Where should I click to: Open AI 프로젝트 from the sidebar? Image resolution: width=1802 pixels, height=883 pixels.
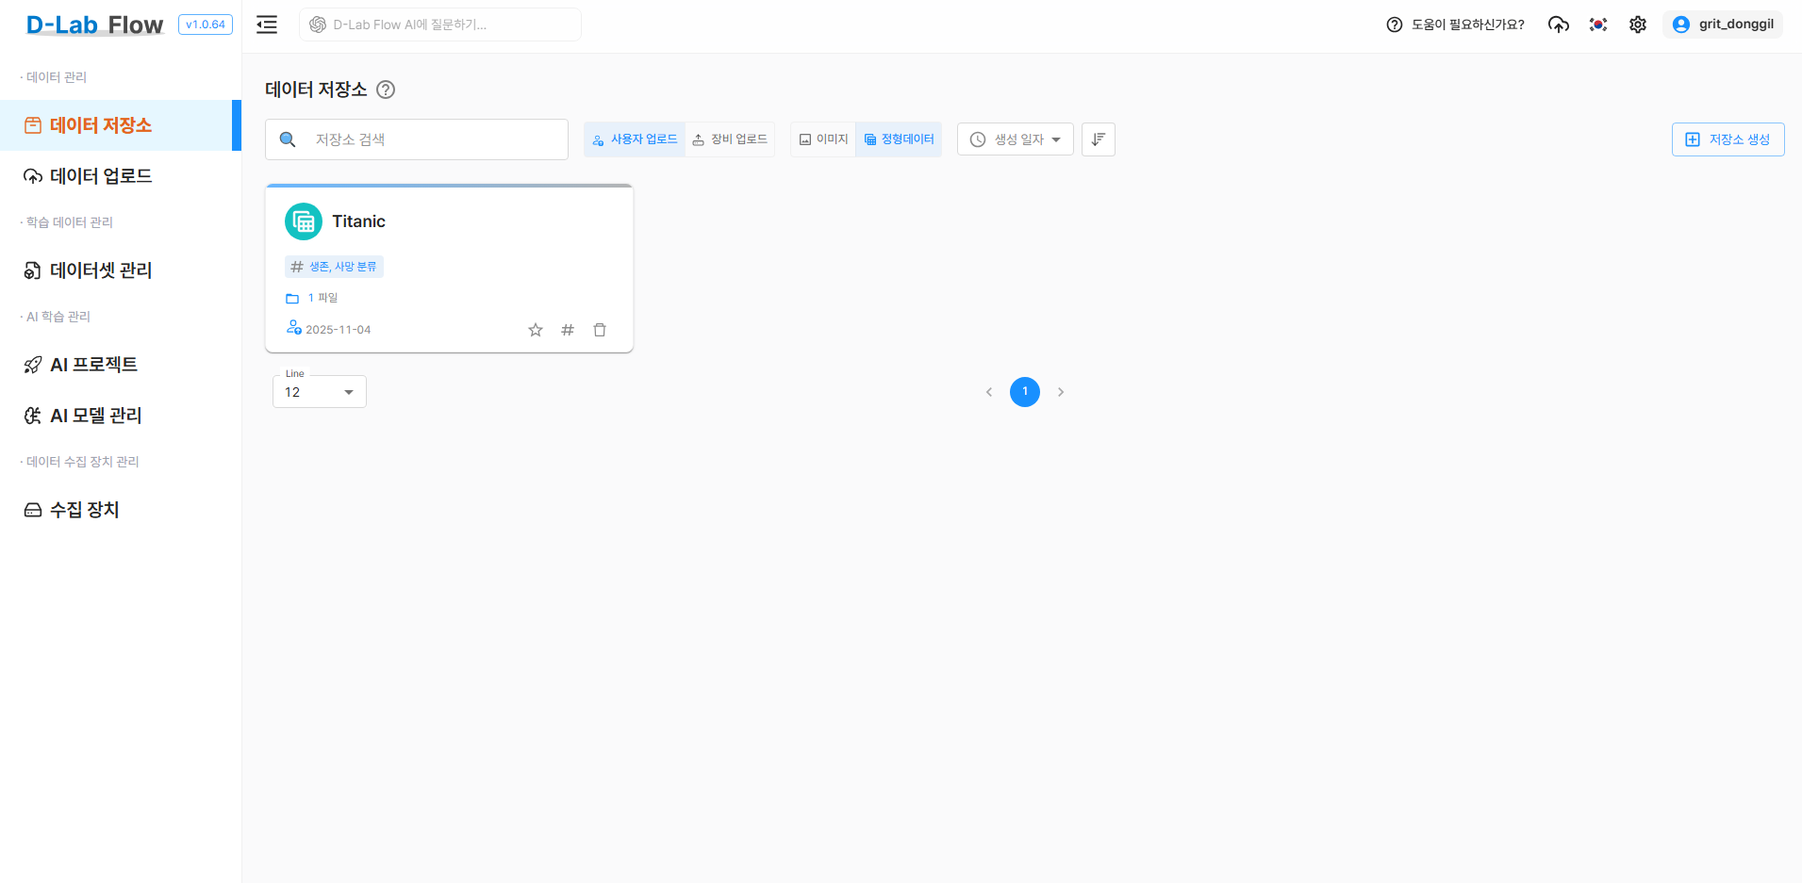[93, 365]
